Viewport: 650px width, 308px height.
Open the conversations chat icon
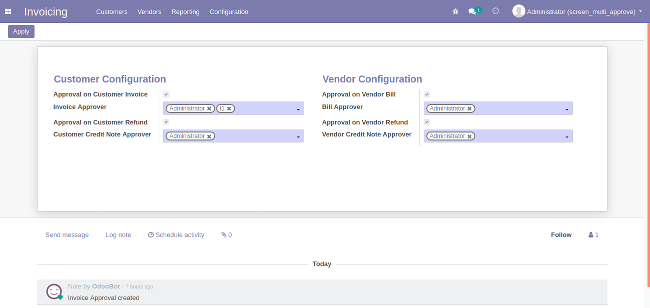(x=472, y=11)
